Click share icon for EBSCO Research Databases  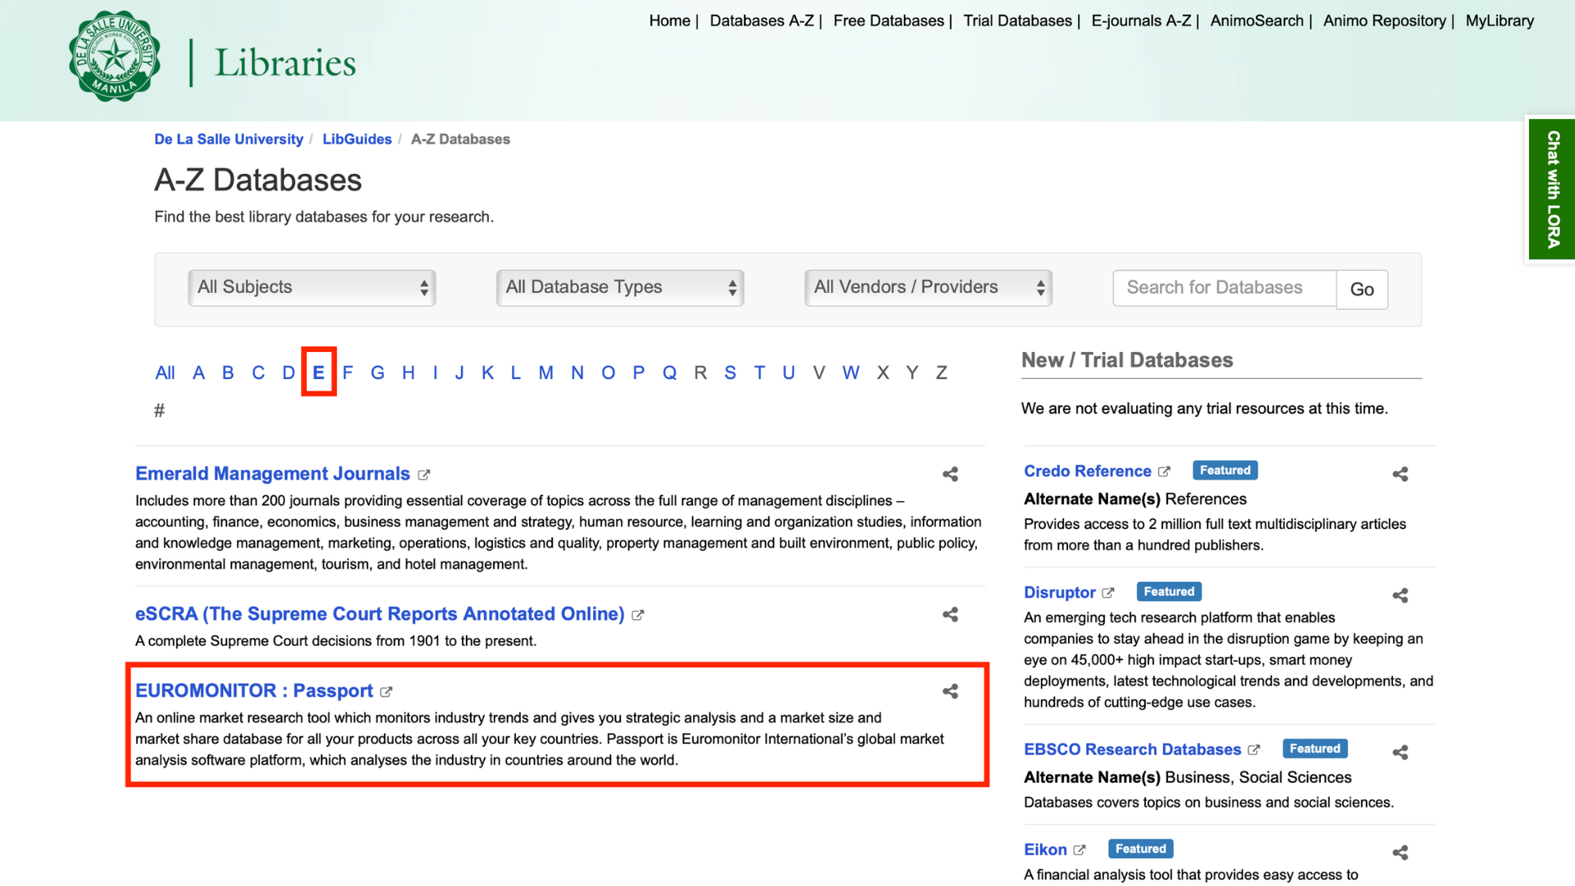1399,752
